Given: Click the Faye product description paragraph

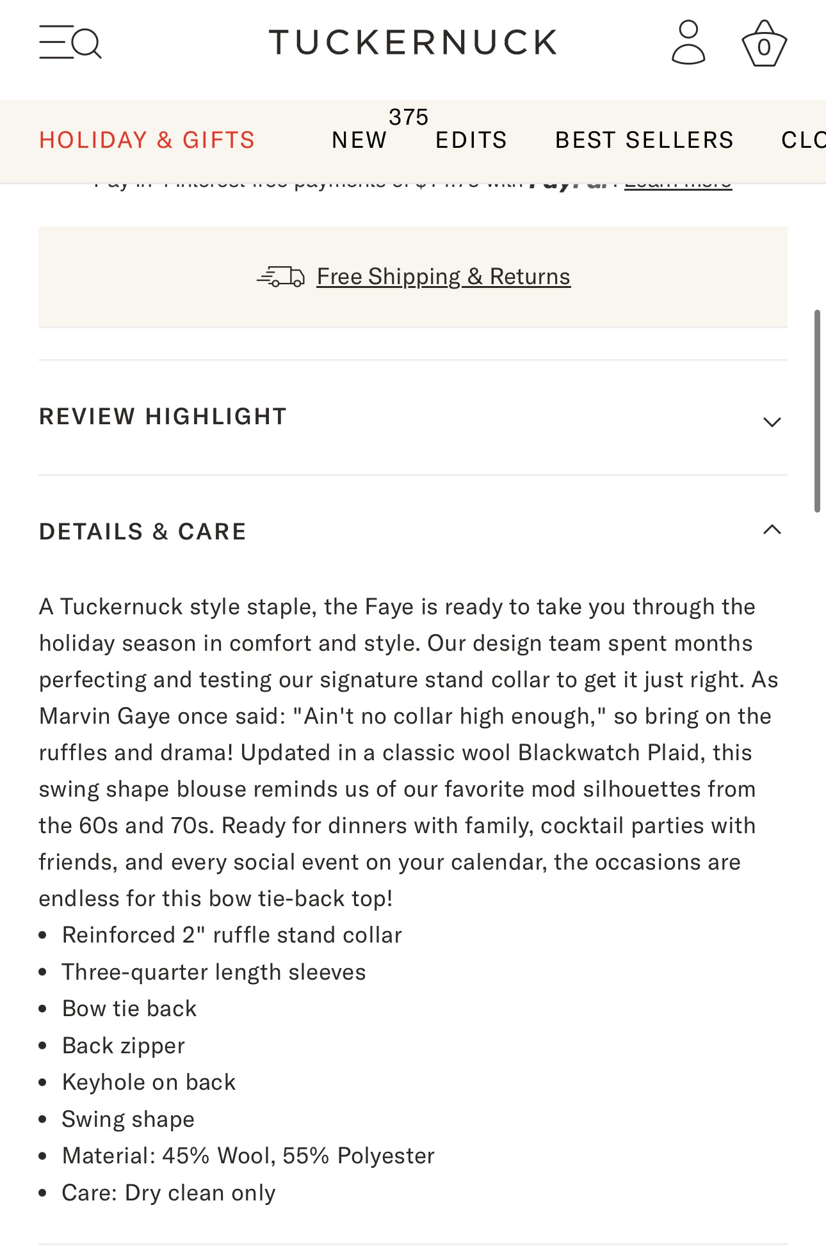Looking at the screenshot, I should pos(397,753).
